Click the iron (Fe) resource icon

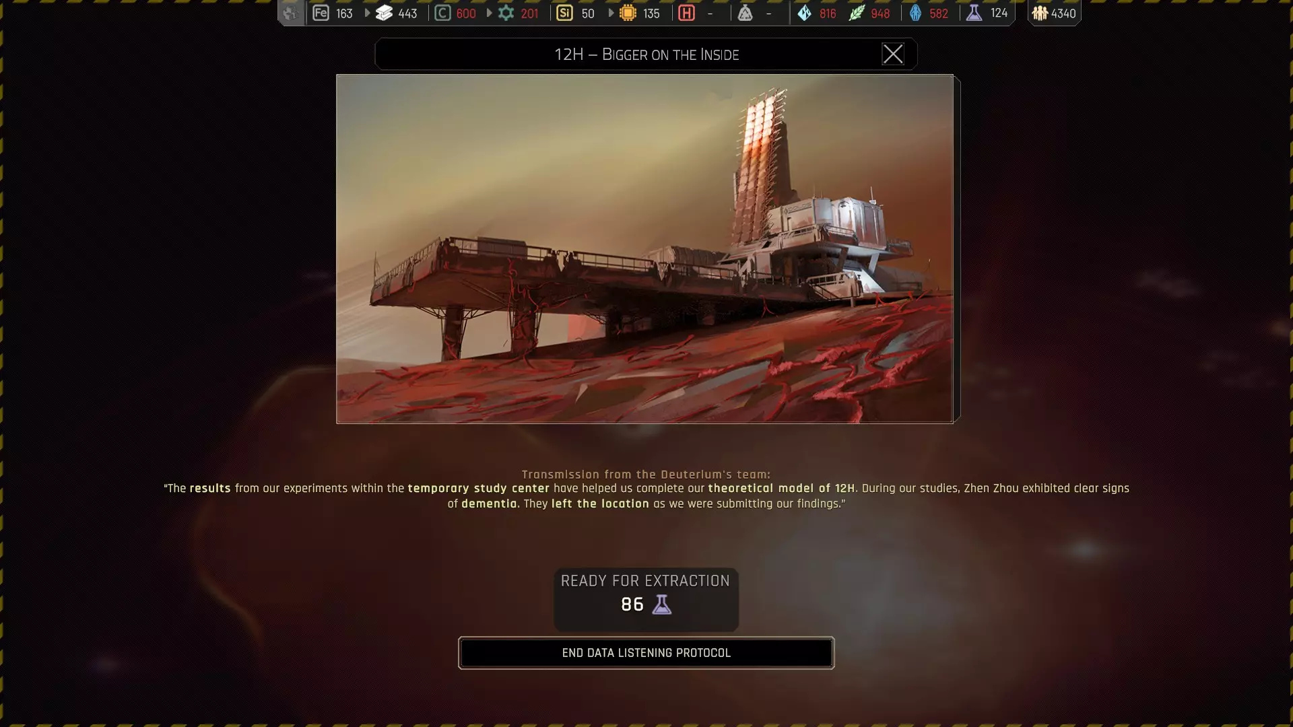321,13
